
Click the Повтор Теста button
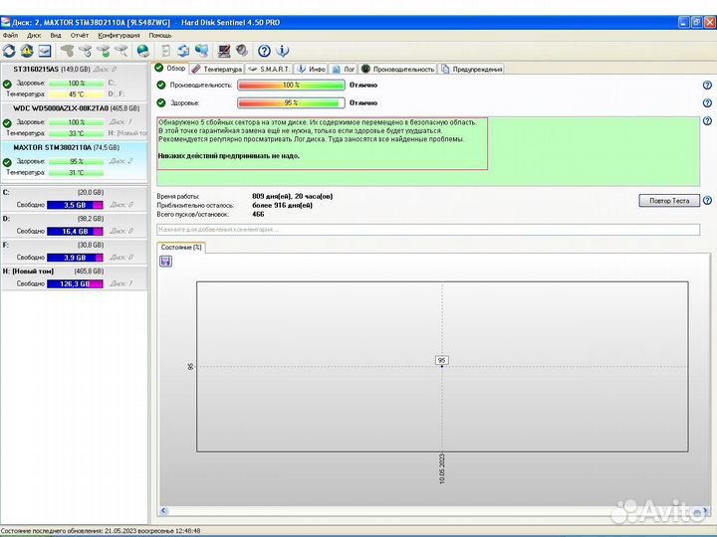pos(668,200)
